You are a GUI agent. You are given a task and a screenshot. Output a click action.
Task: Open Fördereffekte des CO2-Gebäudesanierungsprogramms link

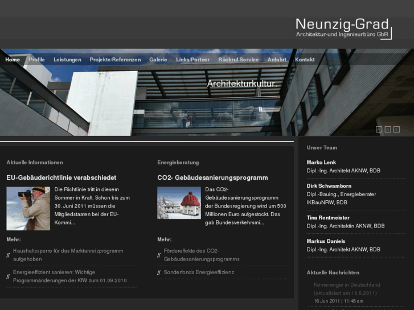click(x=202, y=255)
